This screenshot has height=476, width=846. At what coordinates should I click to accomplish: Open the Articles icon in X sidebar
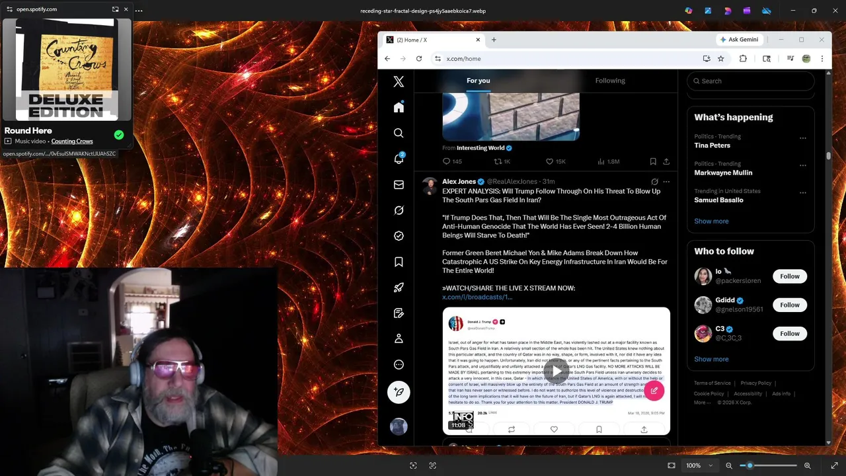pyautogui.click(x=399, y=313)
